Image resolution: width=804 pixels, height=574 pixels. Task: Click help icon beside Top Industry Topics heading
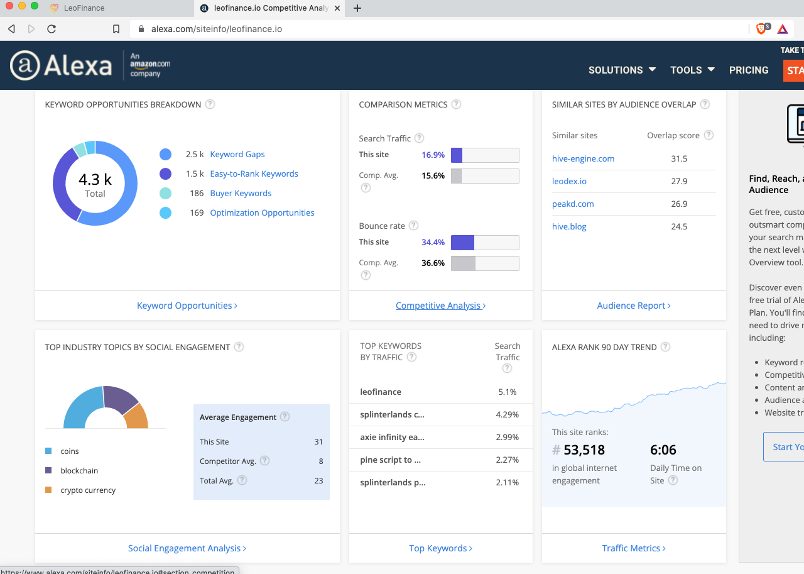[x=239, y=347]
